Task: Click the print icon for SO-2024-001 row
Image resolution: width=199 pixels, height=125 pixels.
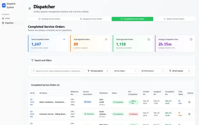Action: point(189,102)
